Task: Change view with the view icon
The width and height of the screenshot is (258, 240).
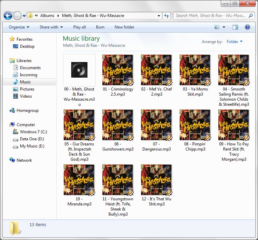Action: 217,27
